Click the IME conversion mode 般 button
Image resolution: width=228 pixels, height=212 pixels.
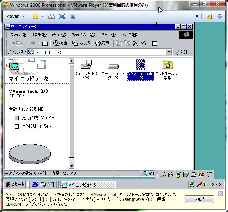(170, 174)
